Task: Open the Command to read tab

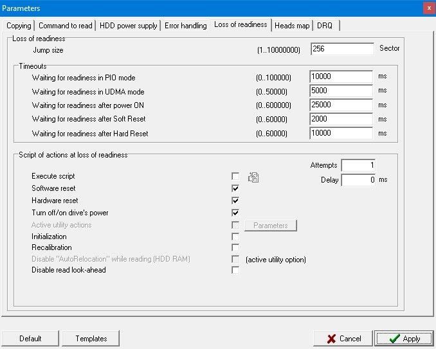Action: point(66,26)
